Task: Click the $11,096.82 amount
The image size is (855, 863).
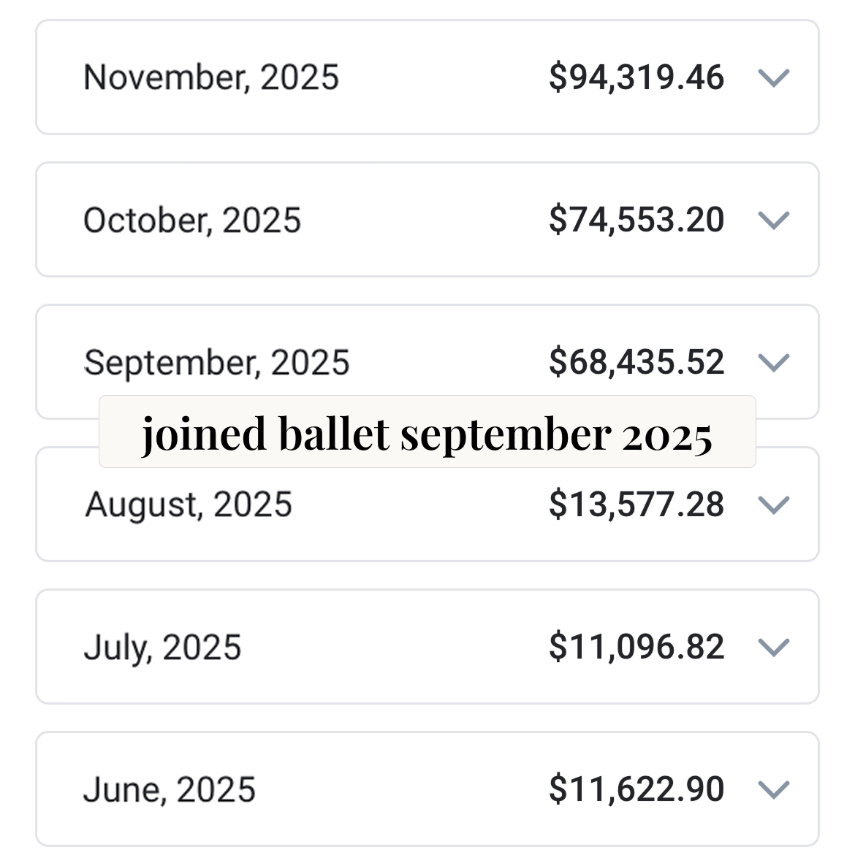Action: (636, 647)
